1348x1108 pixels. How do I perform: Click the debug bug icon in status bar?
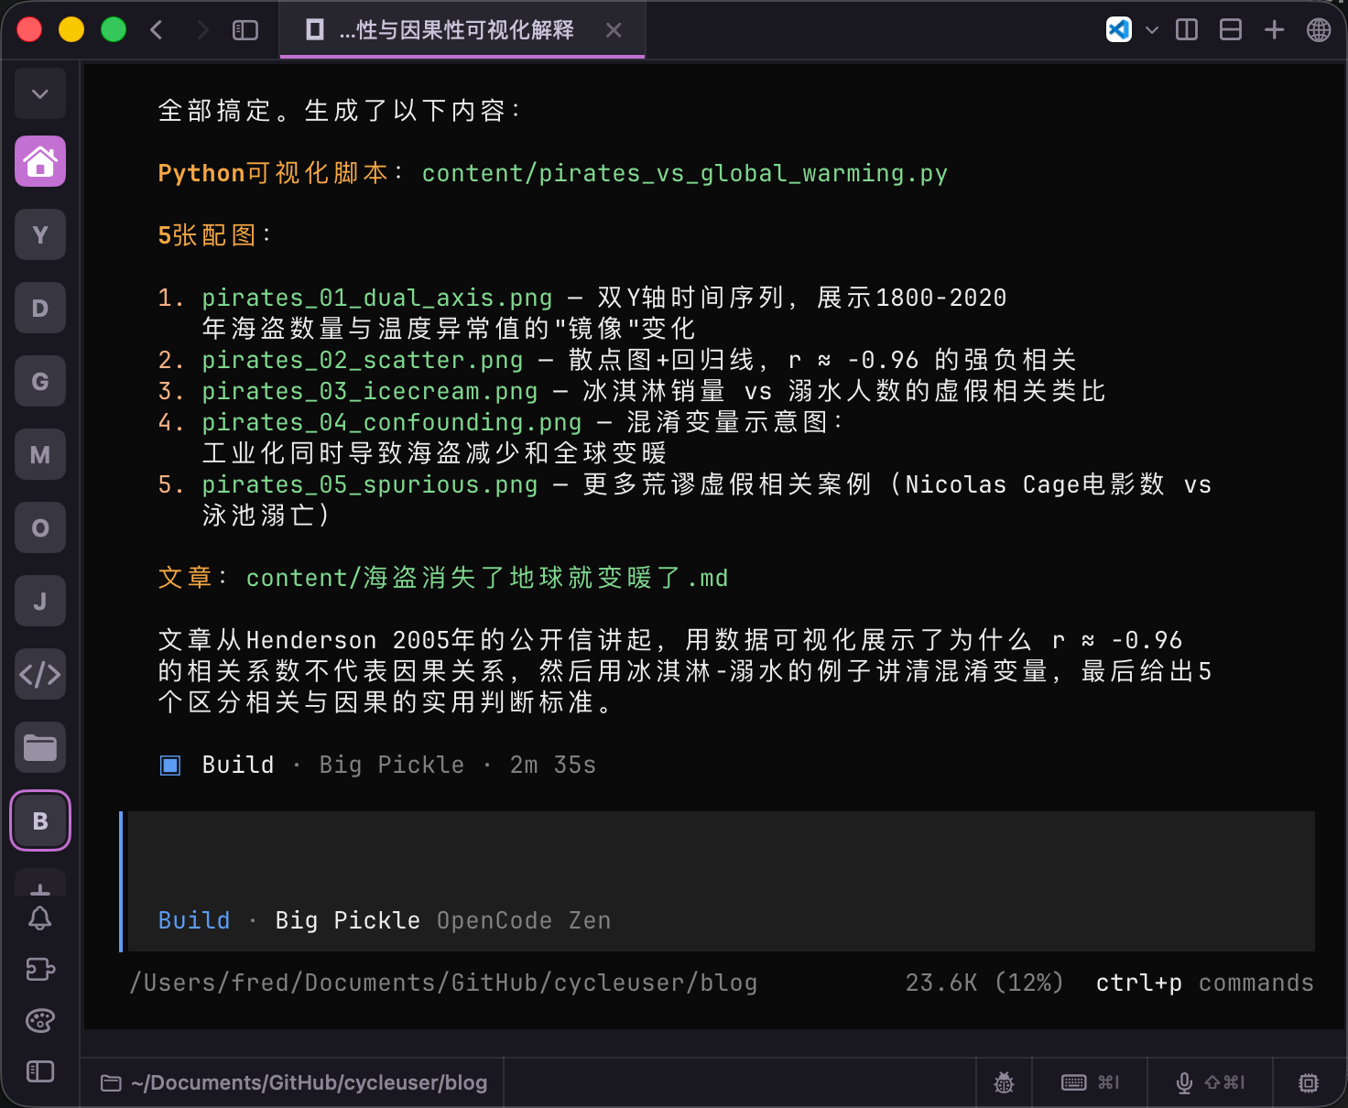[x=1005, y=1083]
